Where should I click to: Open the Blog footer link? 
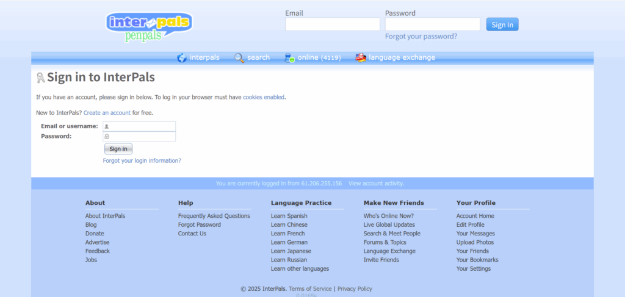[x=91, y=224]
